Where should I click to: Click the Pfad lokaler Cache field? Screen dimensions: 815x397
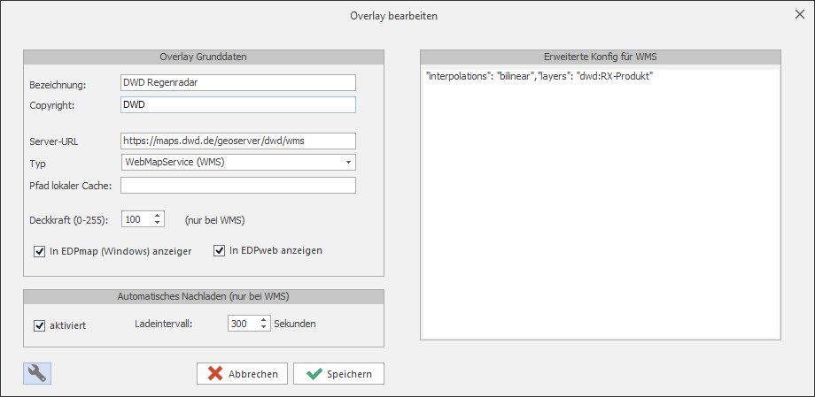[238, 186]
